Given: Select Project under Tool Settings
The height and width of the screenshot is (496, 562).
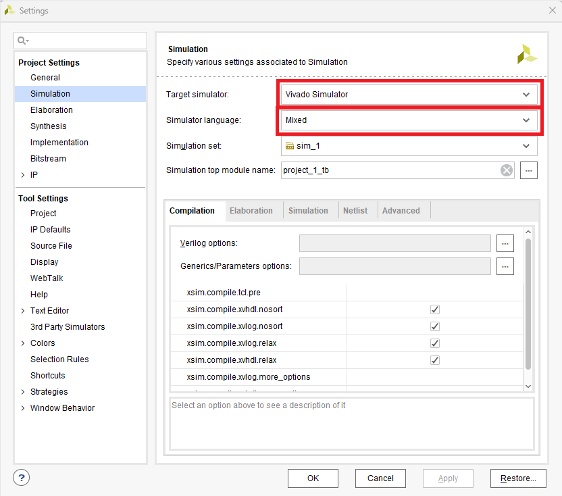Looking at the screenshot, I should click(x=43, y=214).
